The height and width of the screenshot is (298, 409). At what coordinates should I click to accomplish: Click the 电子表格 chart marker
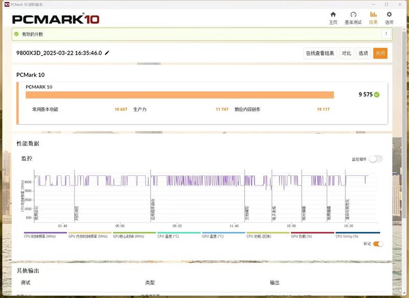pos(274,213)
